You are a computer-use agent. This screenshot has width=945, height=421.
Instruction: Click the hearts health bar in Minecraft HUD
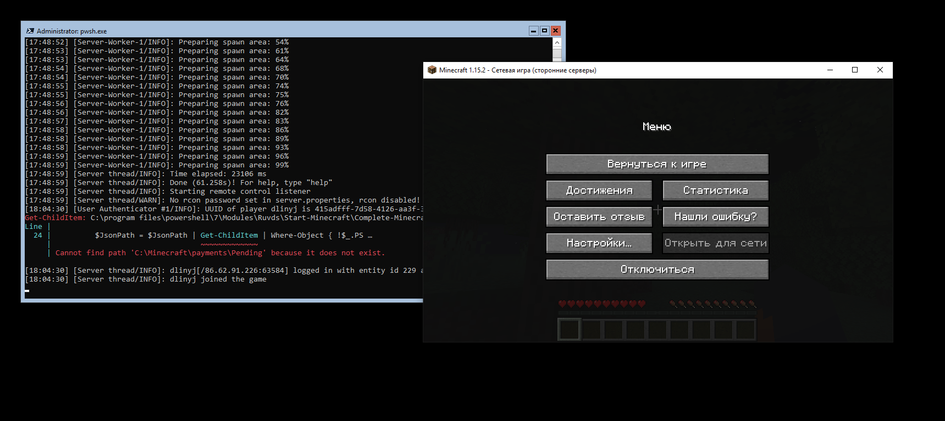point(601,304)
